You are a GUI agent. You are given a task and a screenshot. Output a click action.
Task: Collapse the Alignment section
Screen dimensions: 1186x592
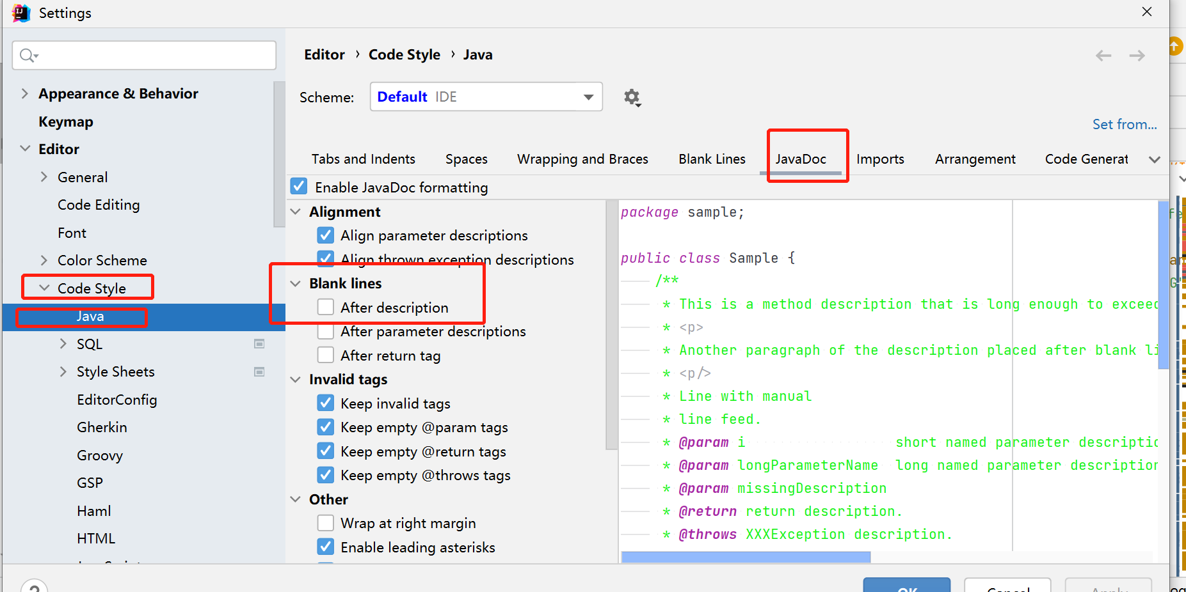point(296,211)
